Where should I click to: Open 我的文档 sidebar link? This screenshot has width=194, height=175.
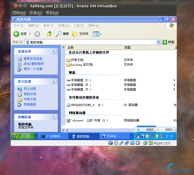30,94
